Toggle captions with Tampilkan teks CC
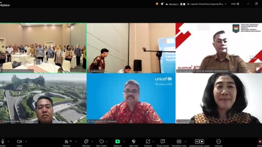Screen dimensions: 262x147 [179, 142]
